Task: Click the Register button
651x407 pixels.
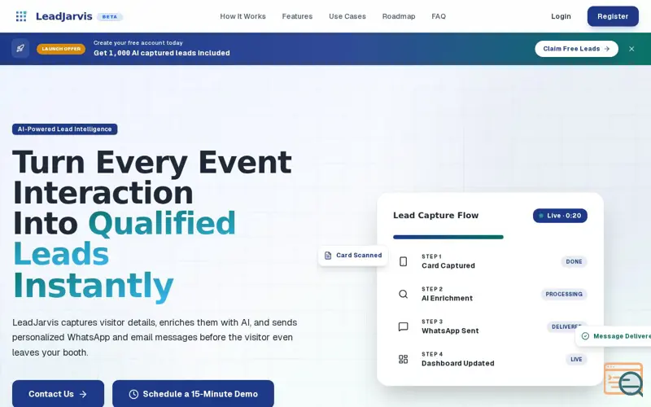Action: pos(613,16)
